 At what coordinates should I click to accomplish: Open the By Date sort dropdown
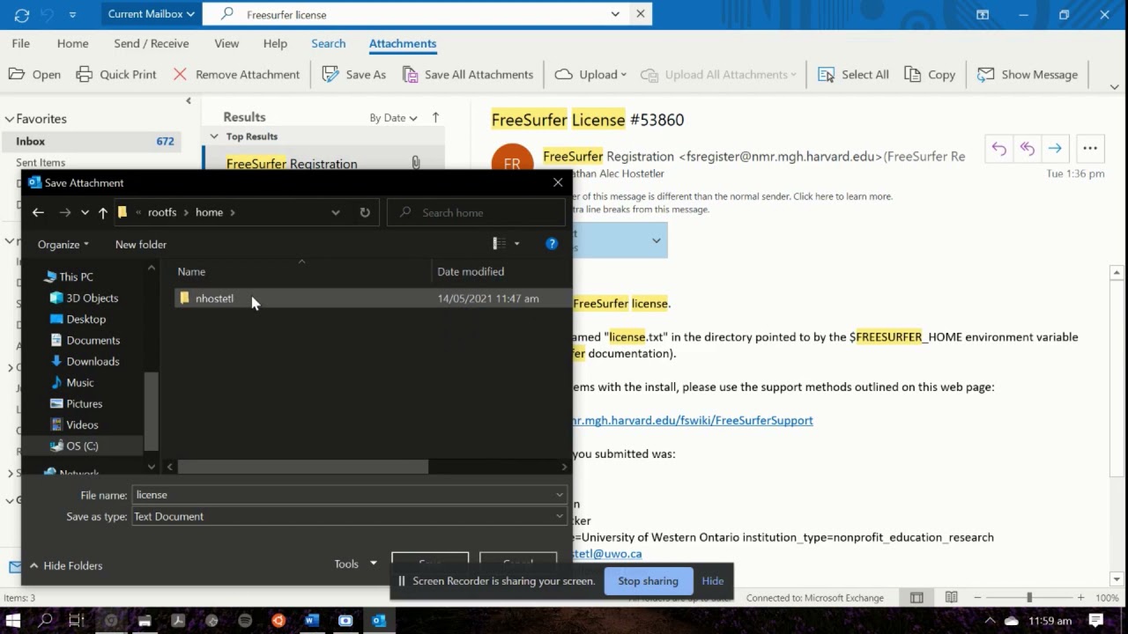point(393,117)
